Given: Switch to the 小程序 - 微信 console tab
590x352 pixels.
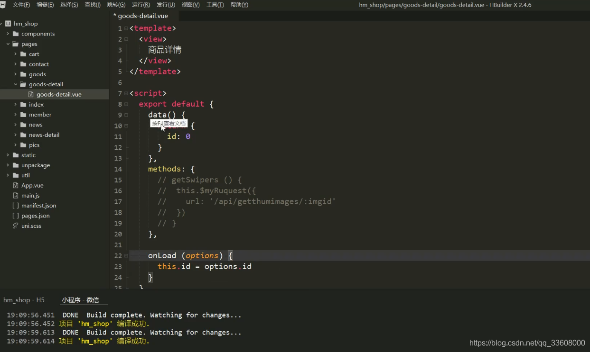Looking at the screenshot, I should [80, 300].
